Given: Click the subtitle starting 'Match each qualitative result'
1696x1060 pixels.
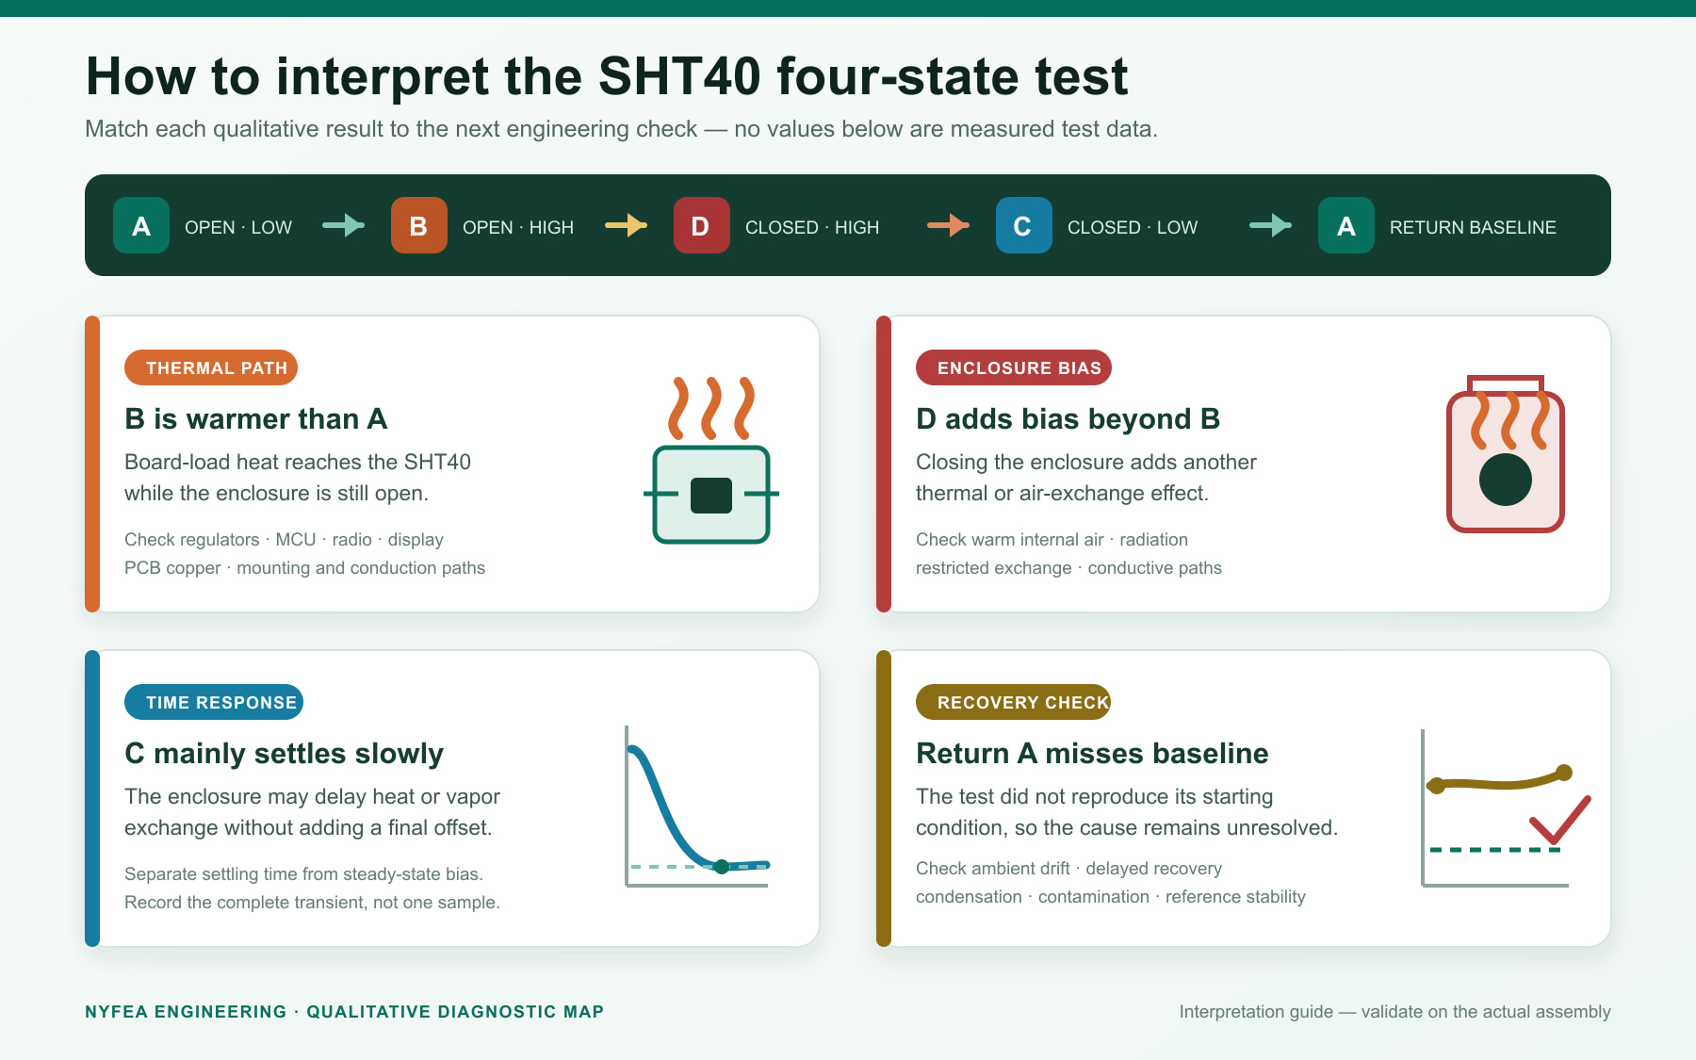Looking at the screenshot, I should pos(621,129).
